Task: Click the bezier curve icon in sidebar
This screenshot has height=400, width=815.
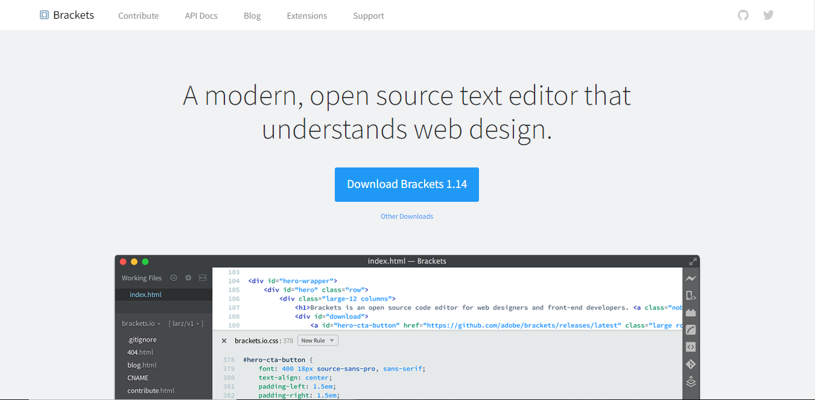Action: (691, 330)
